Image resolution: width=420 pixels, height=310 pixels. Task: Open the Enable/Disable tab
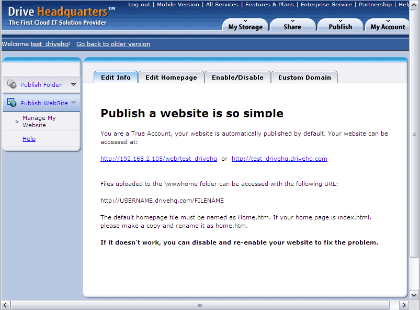[x=237, y=77]
